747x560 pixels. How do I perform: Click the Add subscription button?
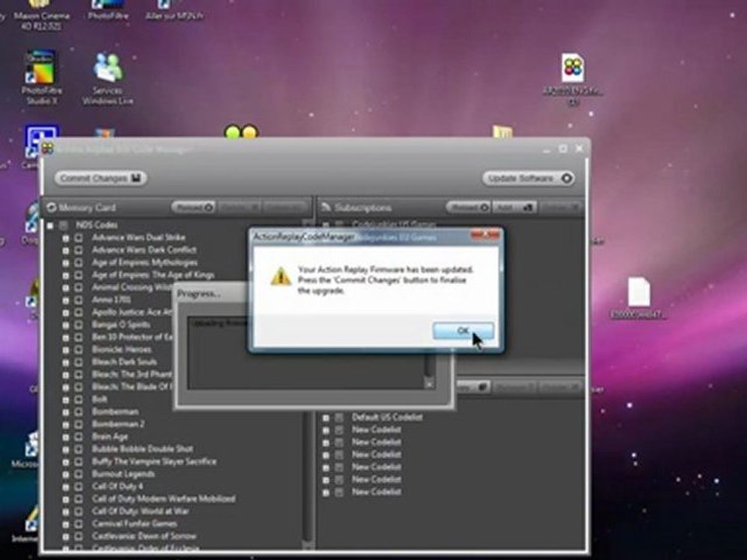pyautogui.click(x=514, y=207)
